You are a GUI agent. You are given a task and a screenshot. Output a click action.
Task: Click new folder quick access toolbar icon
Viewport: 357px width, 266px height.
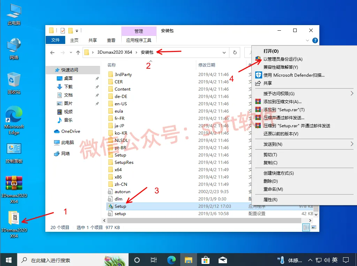coord(70,31)
